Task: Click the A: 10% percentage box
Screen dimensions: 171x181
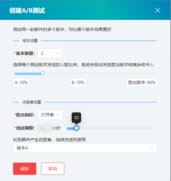Action: [x=21, y=82]
